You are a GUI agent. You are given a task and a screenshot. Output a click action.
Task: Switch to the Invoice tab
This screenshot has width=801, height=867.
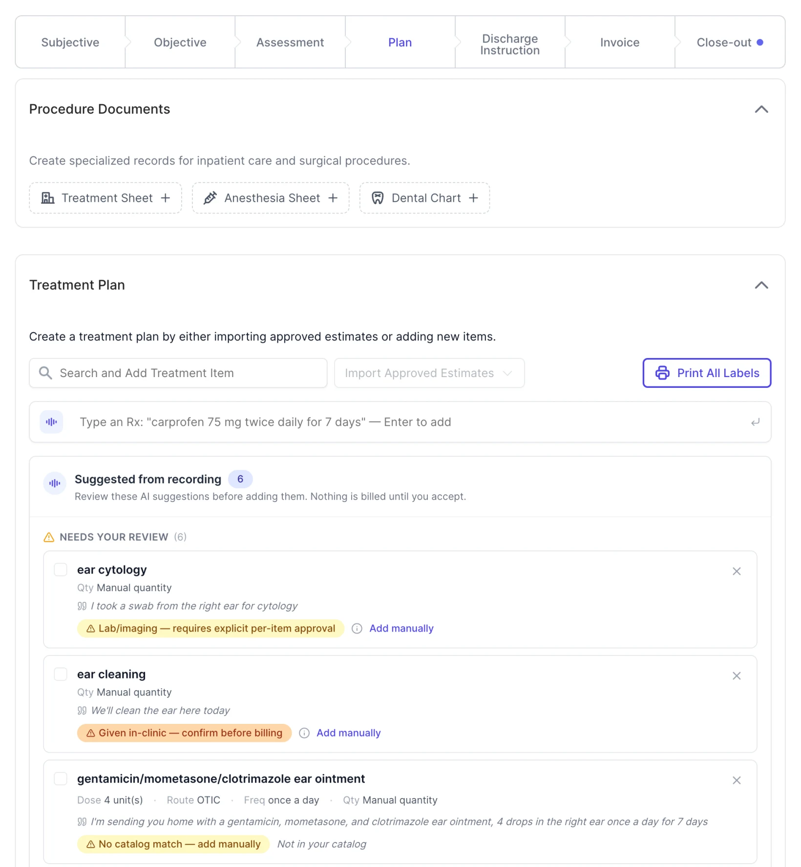click(620, 42)
